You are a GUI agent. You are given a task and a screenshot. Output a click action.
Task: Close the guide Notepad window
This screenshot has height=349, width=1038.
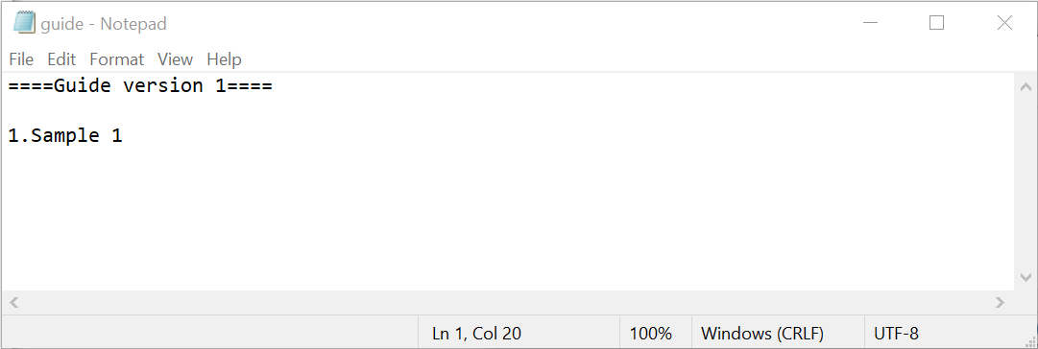click(x=1004, y=23)
